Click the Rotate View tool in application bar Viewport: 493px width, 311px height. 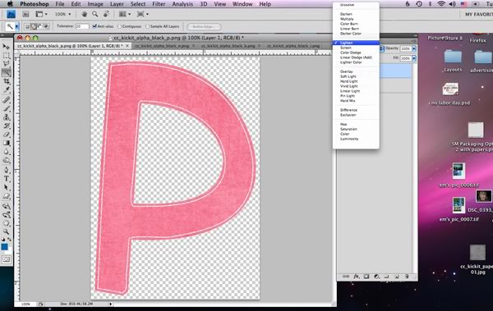pyautogui.click(x=106, y=14)
